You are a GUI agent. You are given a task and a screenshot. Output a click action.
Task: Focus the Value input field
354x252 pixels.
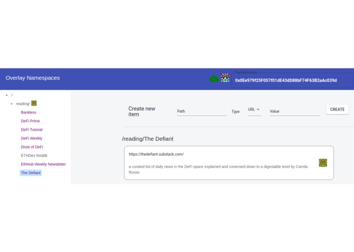click(294, 111)
